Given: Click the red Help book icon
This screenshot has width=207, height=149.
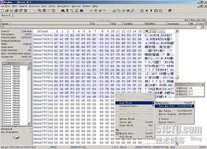Looking at the screenshot, I should click(170, 11).
